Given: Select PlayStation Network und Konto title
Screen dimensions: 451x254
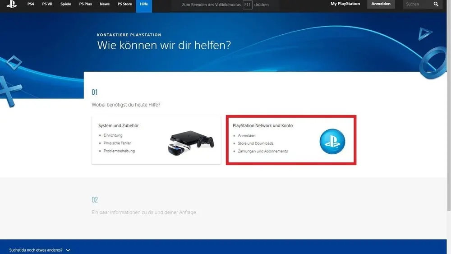Looking at the screenshot, I should 262,126.
